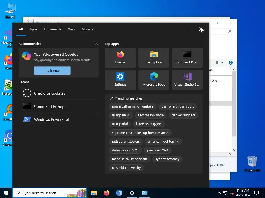Search trending 'passover 2024'
265x198 pixels.
(x=158, y=150)
